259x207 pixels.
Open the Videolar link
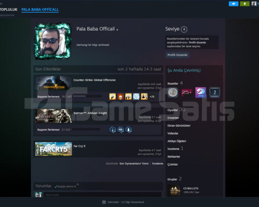click(x=173, y=134)
